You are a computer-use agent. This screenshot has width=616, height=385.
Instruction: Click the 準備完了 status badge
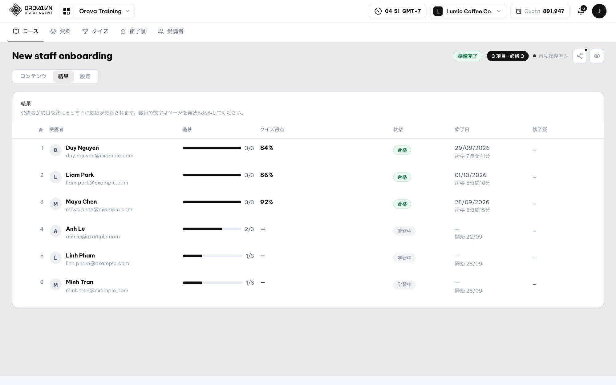[467, 56]
